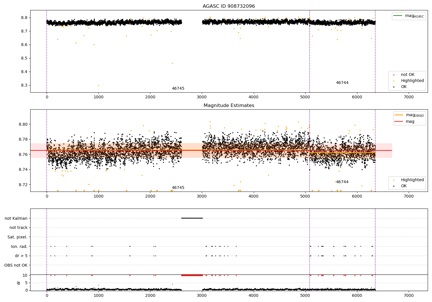The height and width of the screenshot is (302, 432).
Task: Click the 8.4 y-tick of top plot
Action: click(24, 72)
